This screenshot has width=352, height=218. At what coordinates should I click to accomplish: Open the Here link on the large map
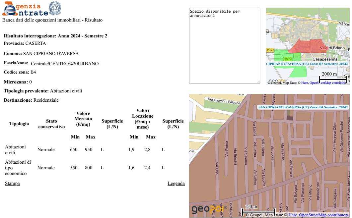click(293, 215)
